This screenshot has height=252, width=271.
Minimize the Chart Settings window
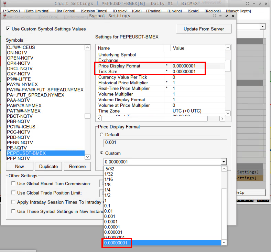(x=254, y=4)
